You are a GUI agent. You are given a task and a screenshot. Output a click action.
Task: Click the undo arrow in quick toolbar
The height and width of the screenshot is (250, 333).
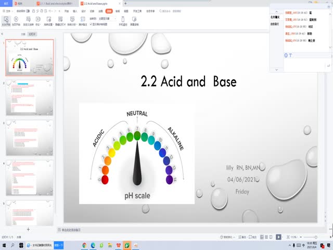(50, 11)
